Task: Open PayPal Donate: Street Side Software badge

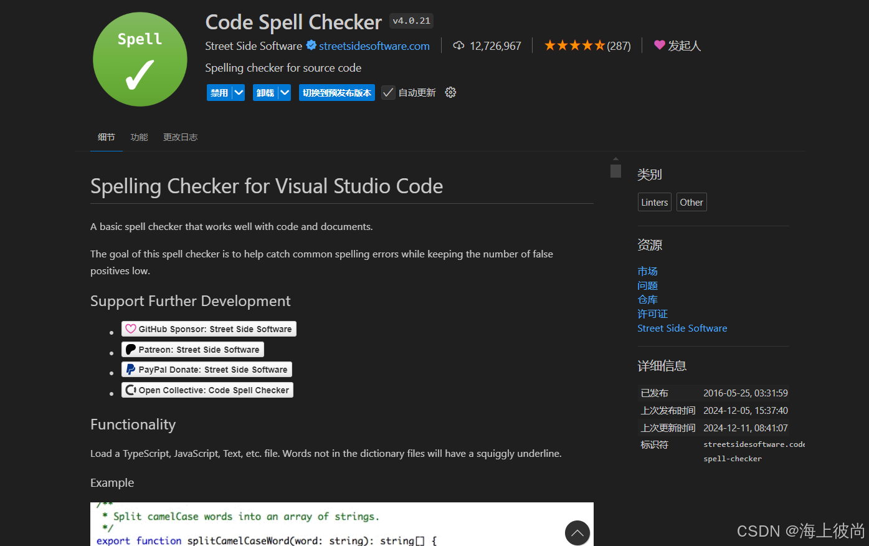Action: pos(207,370)
